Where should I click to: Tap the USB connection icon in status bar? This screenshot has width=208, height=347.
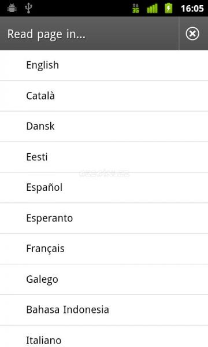(x=28, y=8)
